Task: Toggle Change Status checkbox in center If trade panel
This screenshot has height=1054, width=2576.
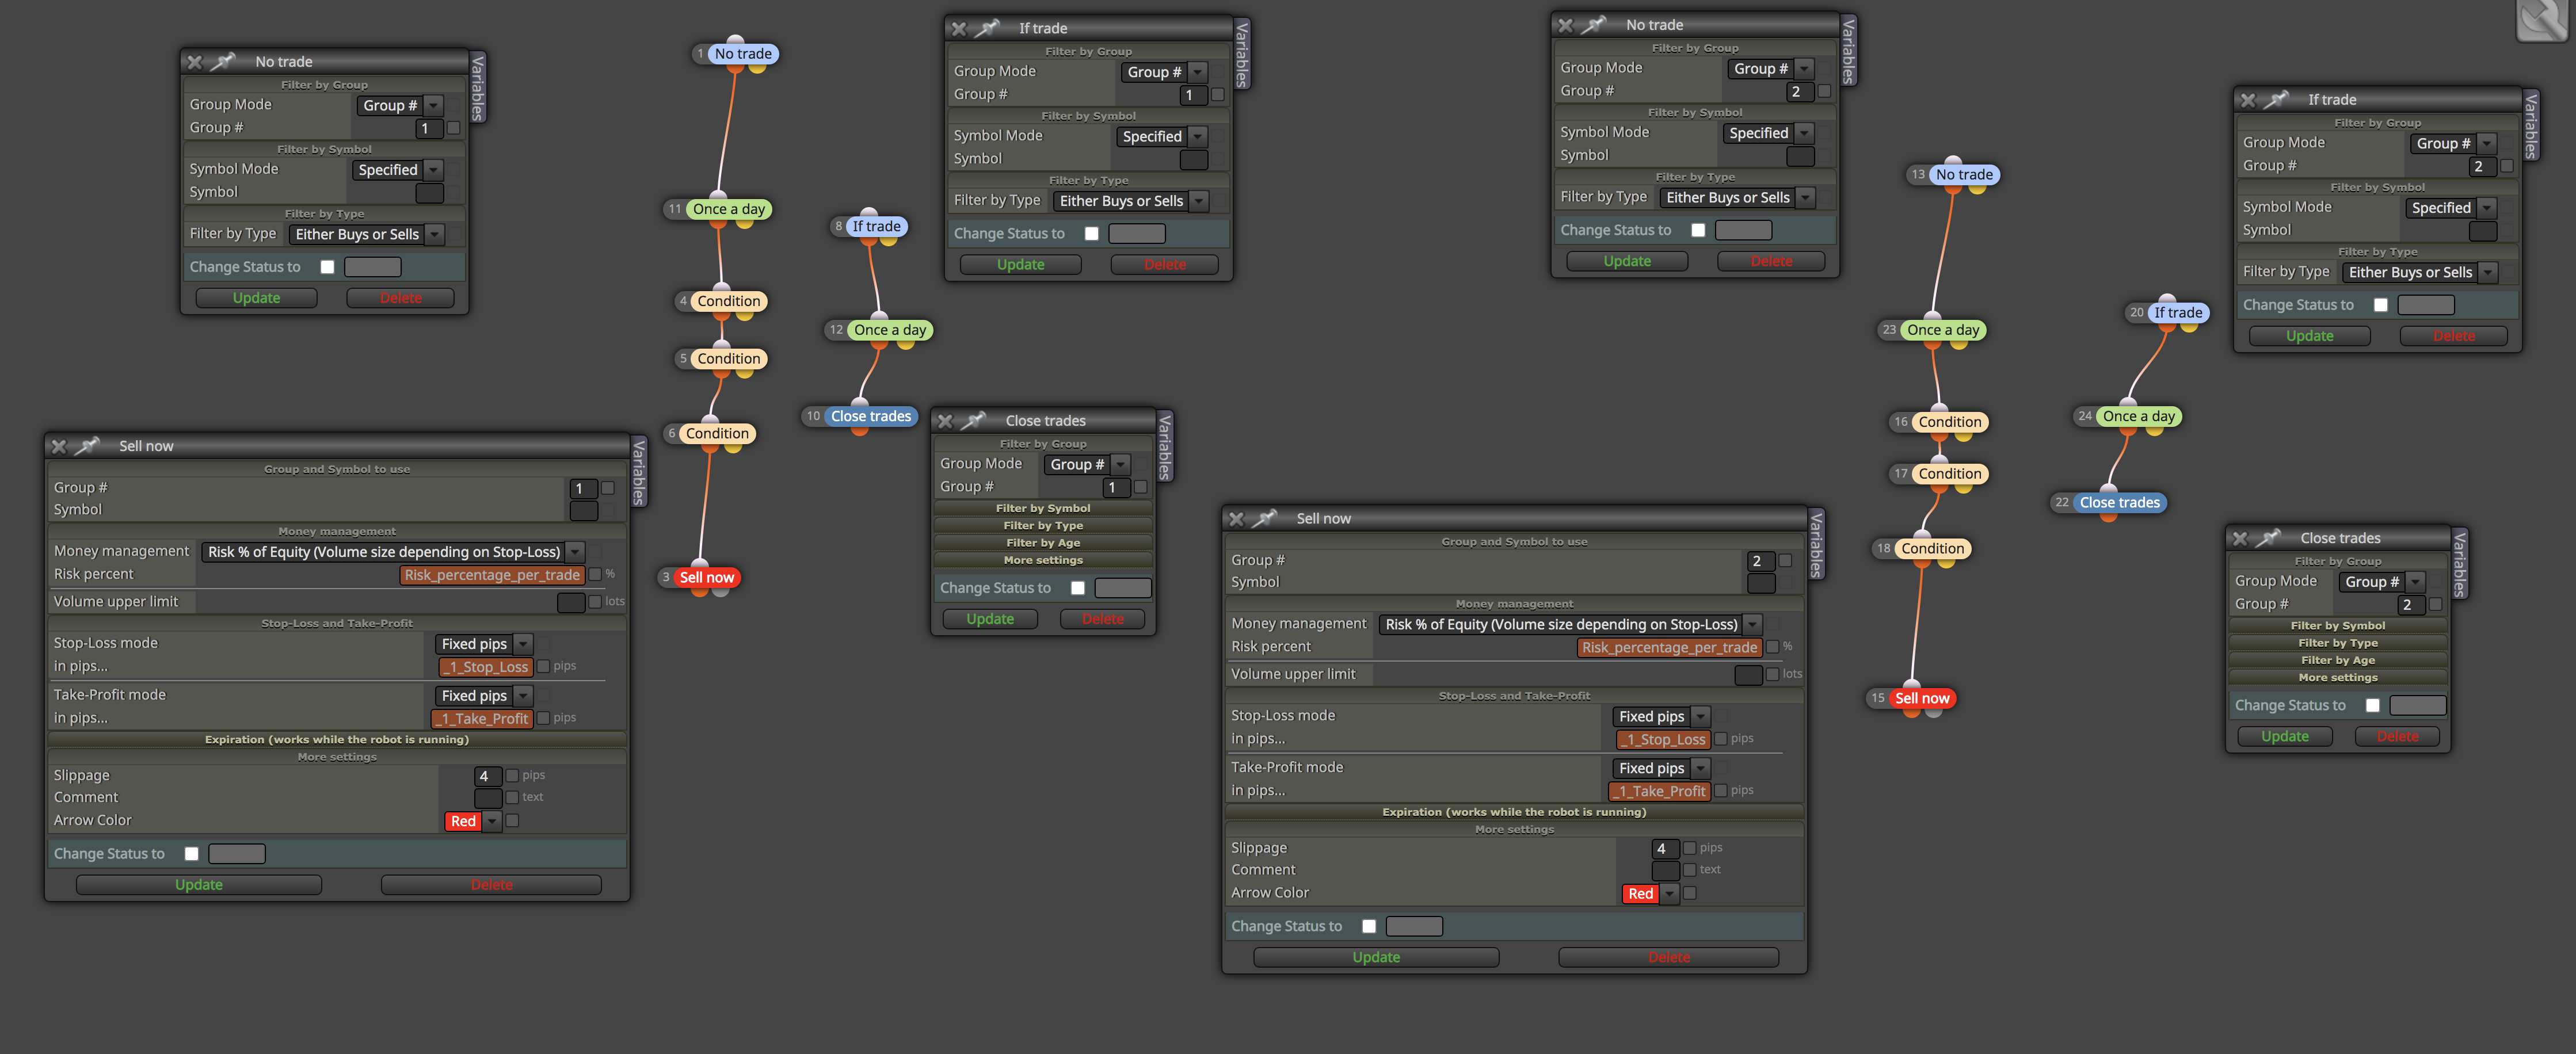Action: pyautogui.click(x=1092, y=234)
